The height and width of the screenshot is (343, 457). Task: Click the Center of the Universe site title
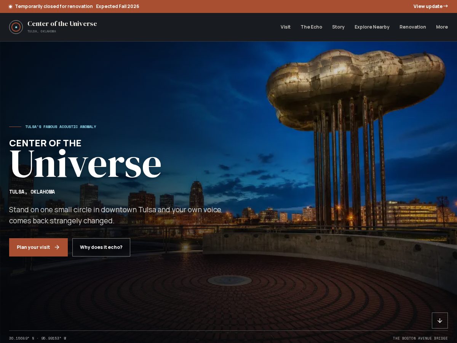coord(62,24)
